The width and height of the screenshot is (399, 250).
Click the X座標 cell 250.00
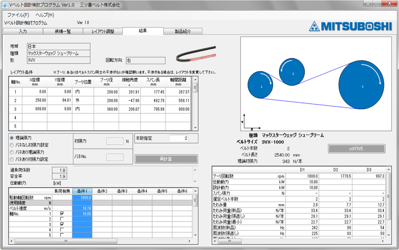coord(34,100)
